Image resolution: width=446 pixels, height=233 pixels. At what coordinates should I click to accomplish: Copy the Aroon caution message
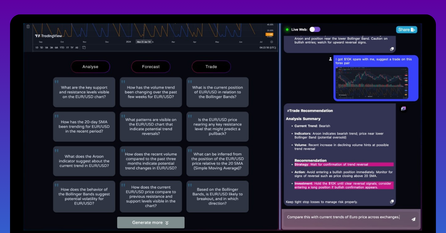pyautogui.click(x=392, y=49)
